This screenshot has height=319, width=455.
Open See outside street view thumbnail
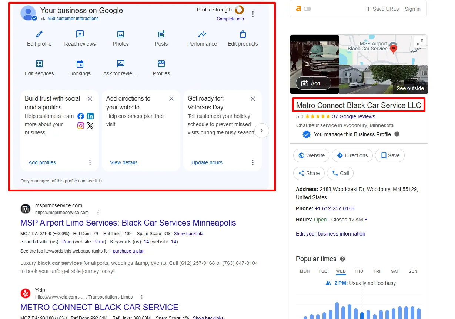(x=383, y=79)
